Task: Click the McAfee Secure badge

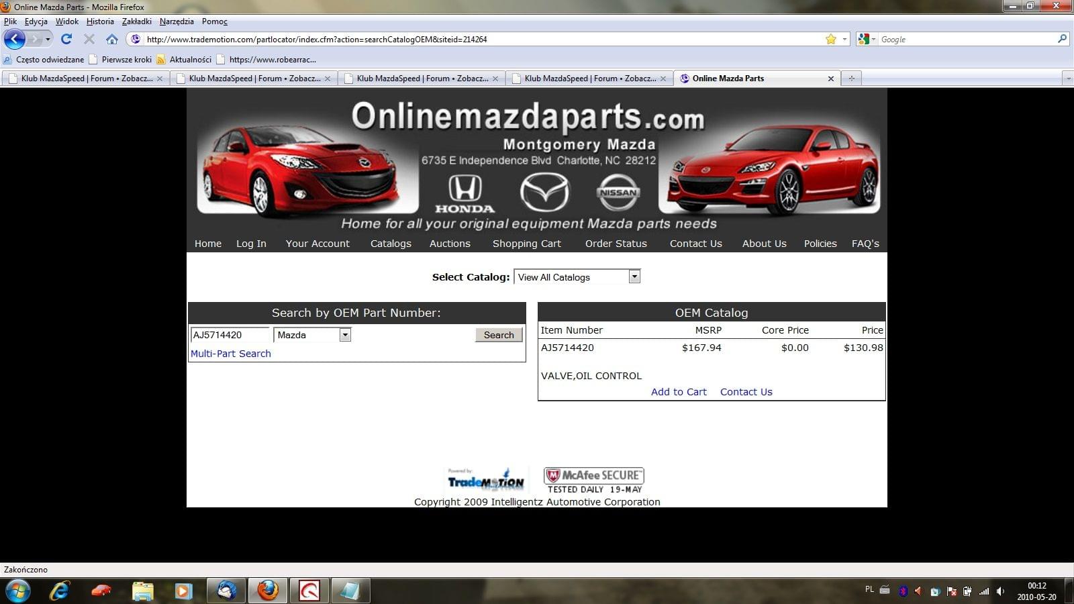Action: pos(593,481)
